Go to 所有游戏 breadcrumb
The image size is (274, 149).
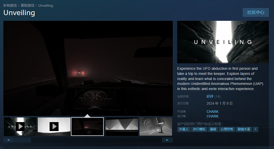(10, 5)
